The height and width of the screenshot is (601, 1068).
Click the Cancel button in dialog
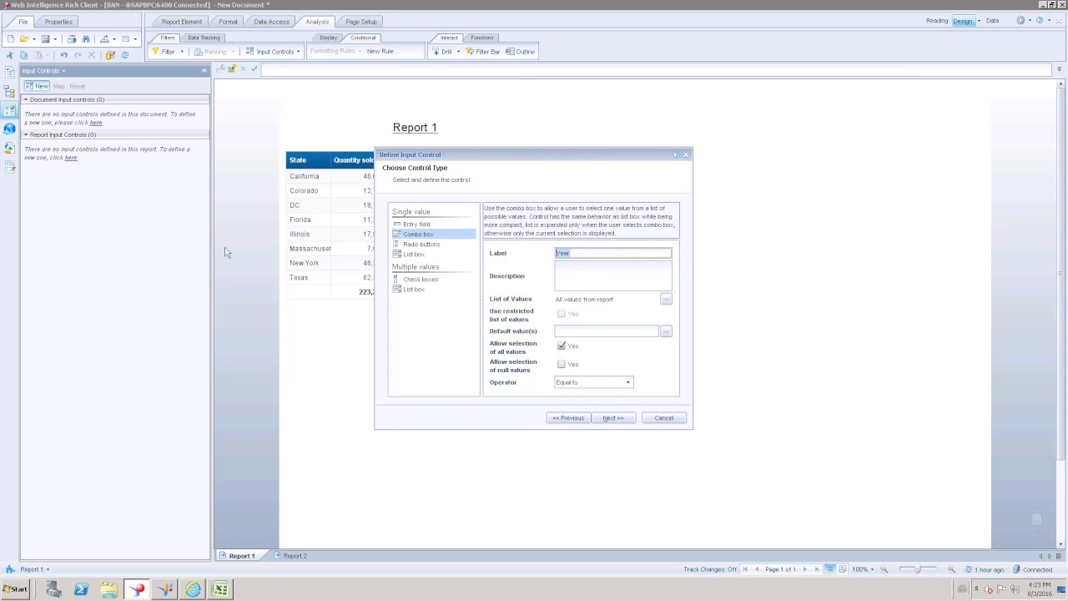tap(664, 418)
